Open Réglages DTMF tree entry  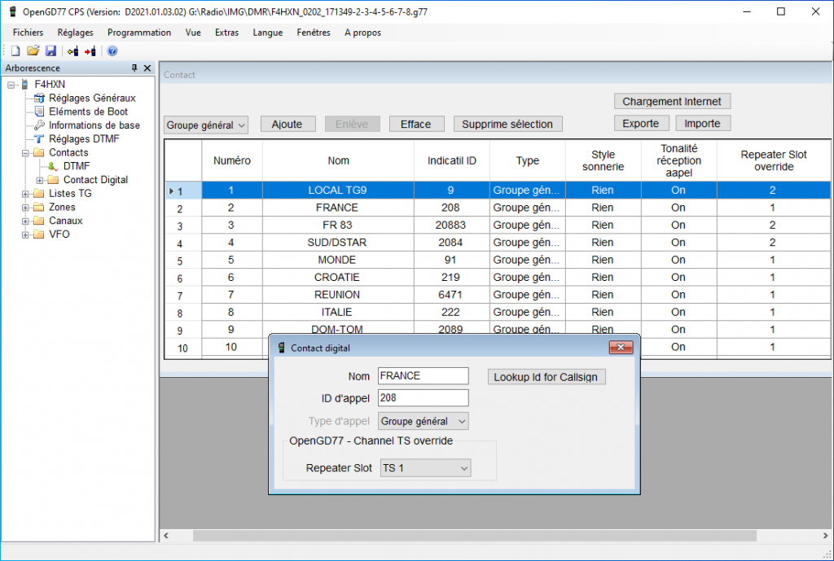84,138
